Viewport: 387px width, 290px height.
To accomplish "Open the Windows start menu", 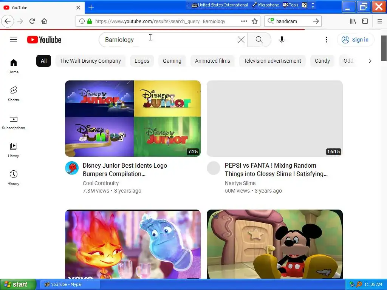I will coord(18,284).
